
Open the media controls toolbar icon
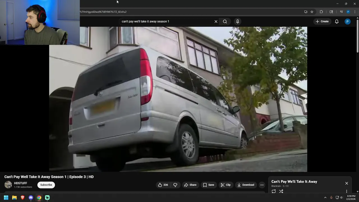(341, 12)
